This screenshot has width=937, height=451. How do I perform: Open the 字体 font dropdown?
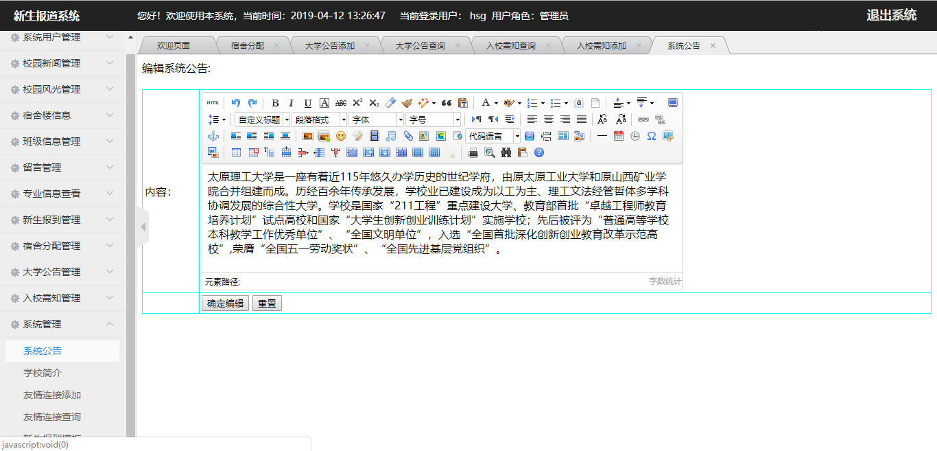(377, 119)
